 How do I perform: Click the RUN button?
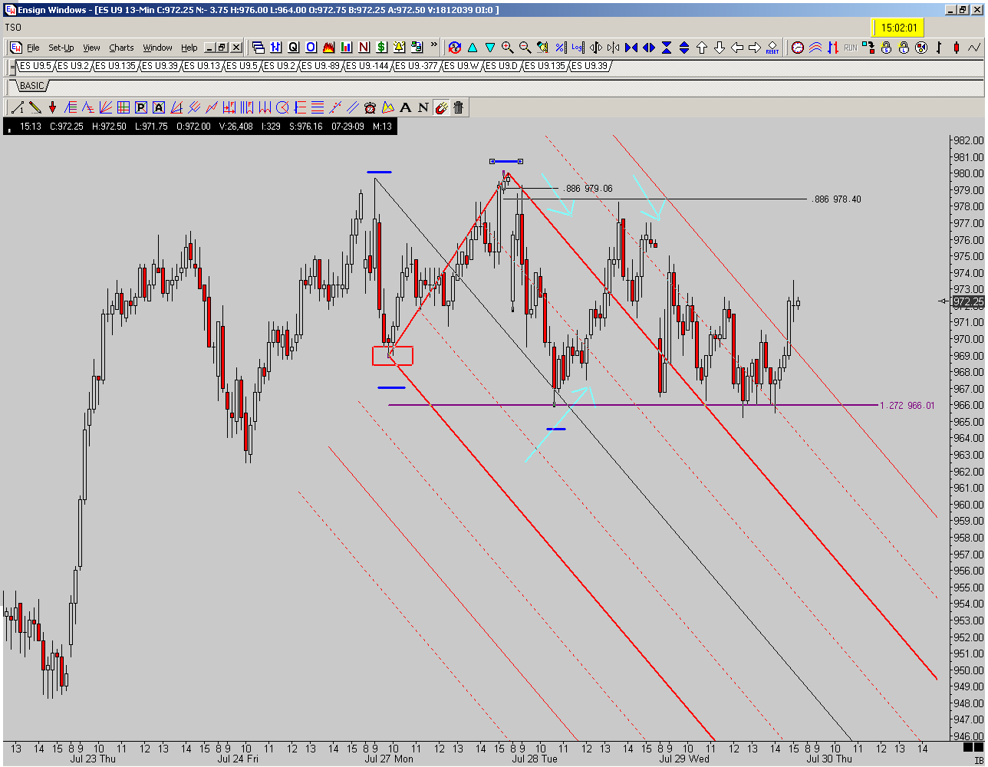point(850,48)
